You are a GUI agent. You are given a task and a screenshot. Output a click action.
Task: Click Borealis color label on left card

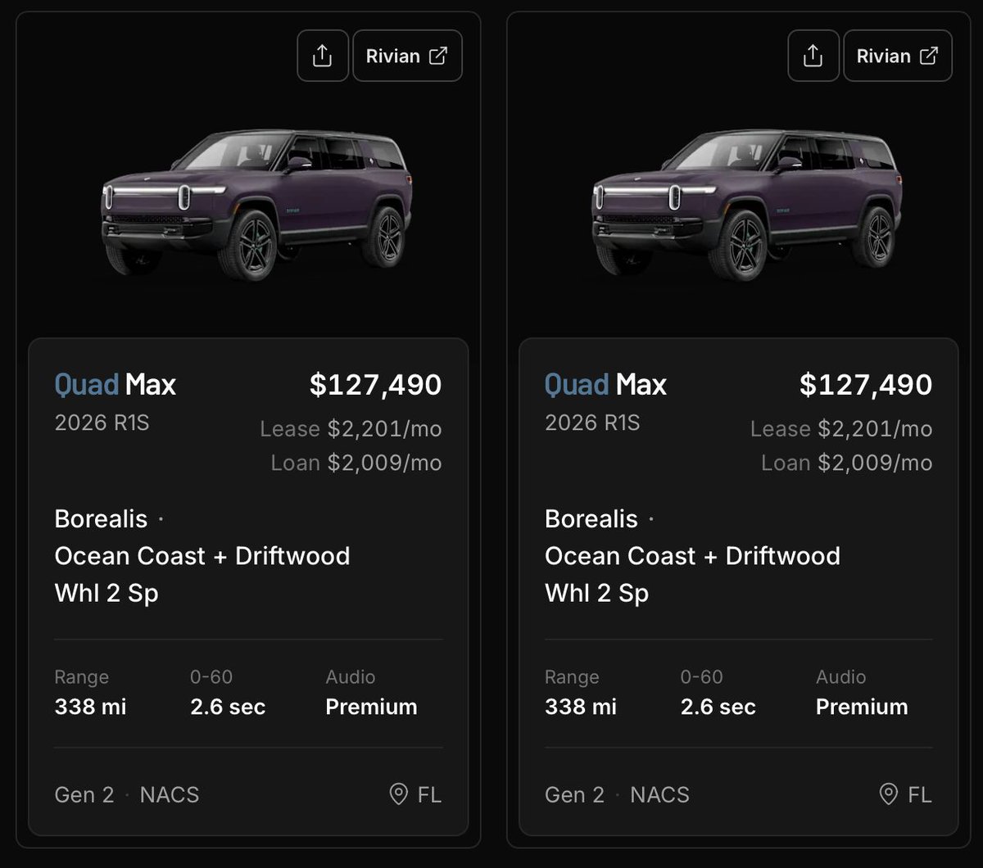[x=101, y=518]
